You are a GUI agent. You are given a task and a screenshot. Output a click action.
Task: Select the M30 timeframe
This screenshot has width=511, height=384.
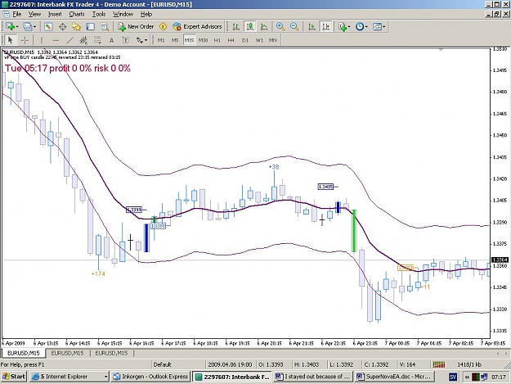(203, 40)
